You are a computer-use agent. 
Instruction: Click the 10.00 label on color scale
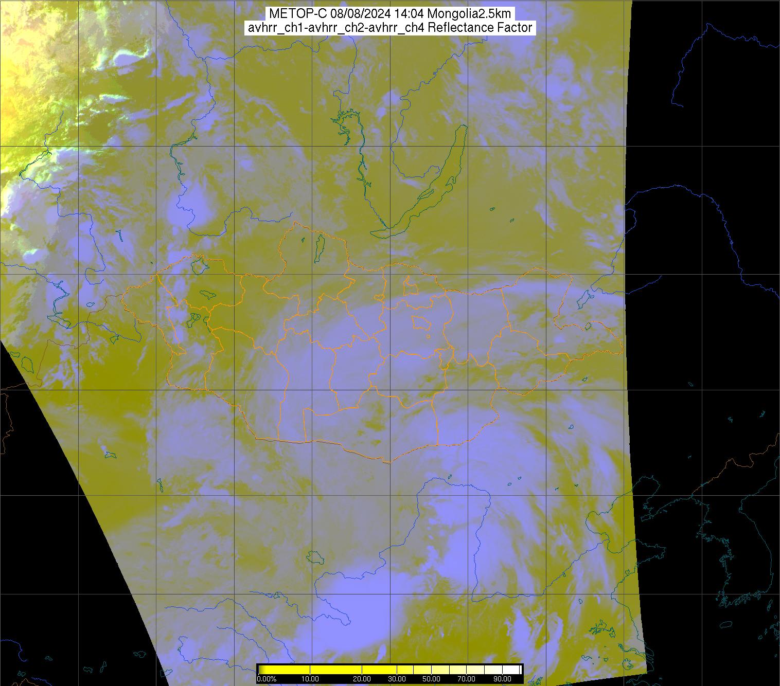tap(310, 679)
